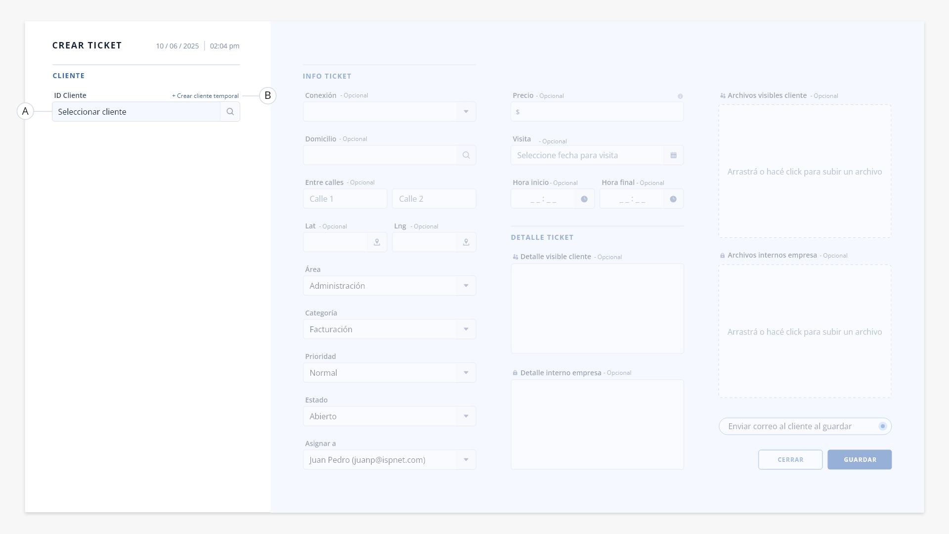Click the Domicilio search icon
Viewport: 949px width, 534px height.
click(x=466, y=155)
